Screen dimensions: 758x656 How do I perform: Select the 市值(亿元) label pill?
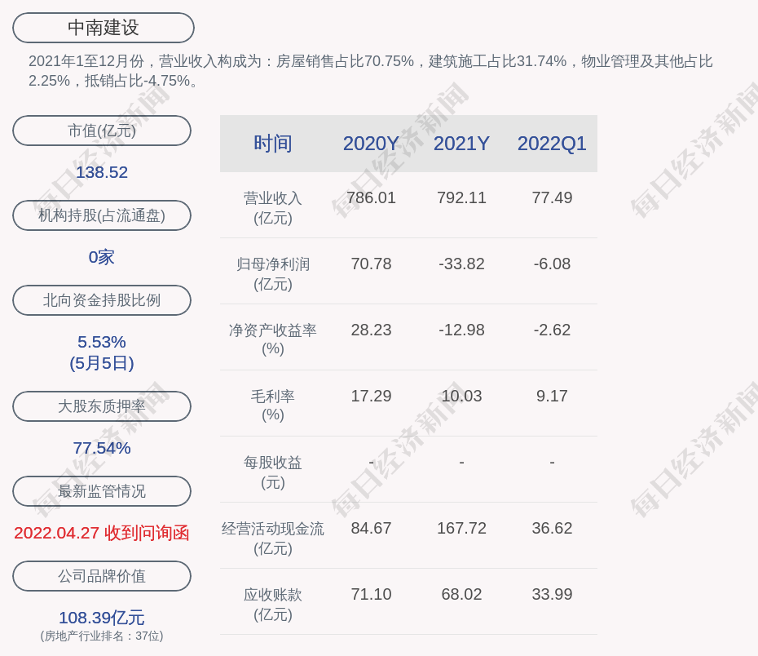click(x=102, y=131)
